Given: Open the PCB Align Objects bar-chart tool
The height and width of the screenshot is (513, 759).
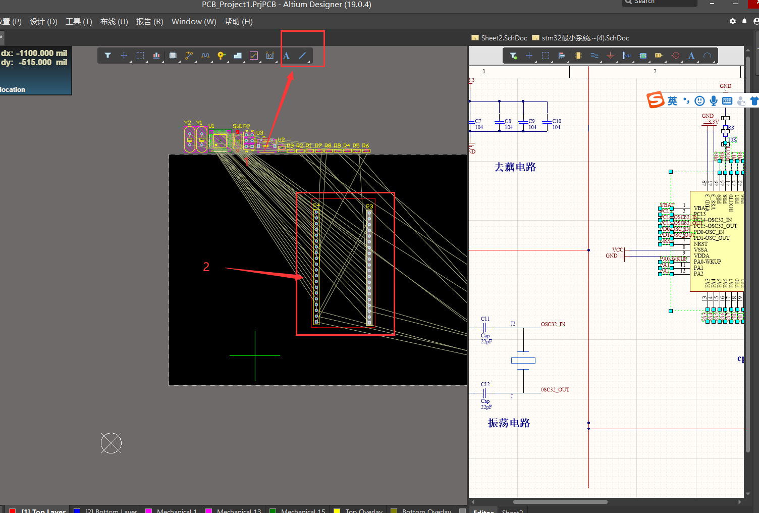Looking at the screenshot, I should pos(156,56).
